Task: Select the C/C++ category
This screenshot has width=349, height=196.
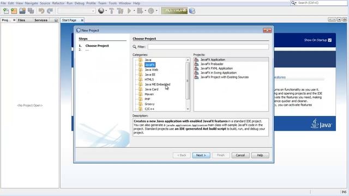Action: [149, 109]
